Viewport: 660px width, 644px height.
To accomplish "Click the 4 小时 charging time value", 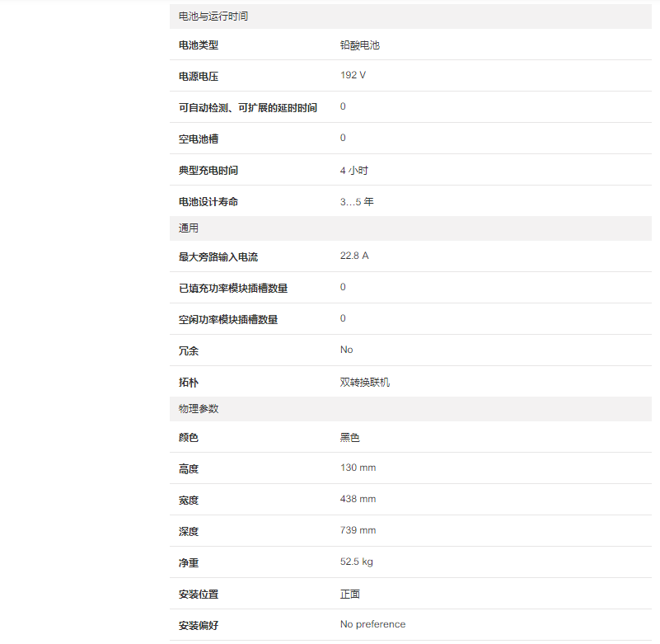I will (x=354, y=170).
